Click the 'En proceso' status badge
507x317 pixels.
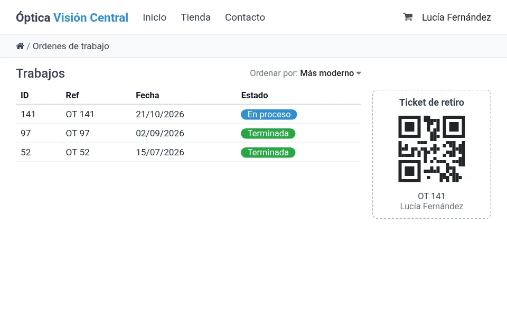269,115
